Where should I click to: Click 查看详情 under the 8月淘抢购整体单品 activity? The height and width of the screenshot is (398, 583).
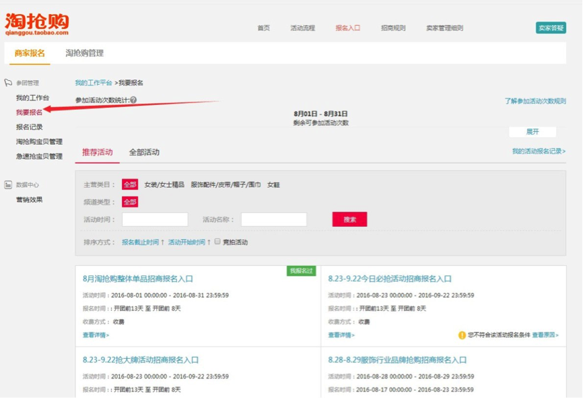[96, 335]
